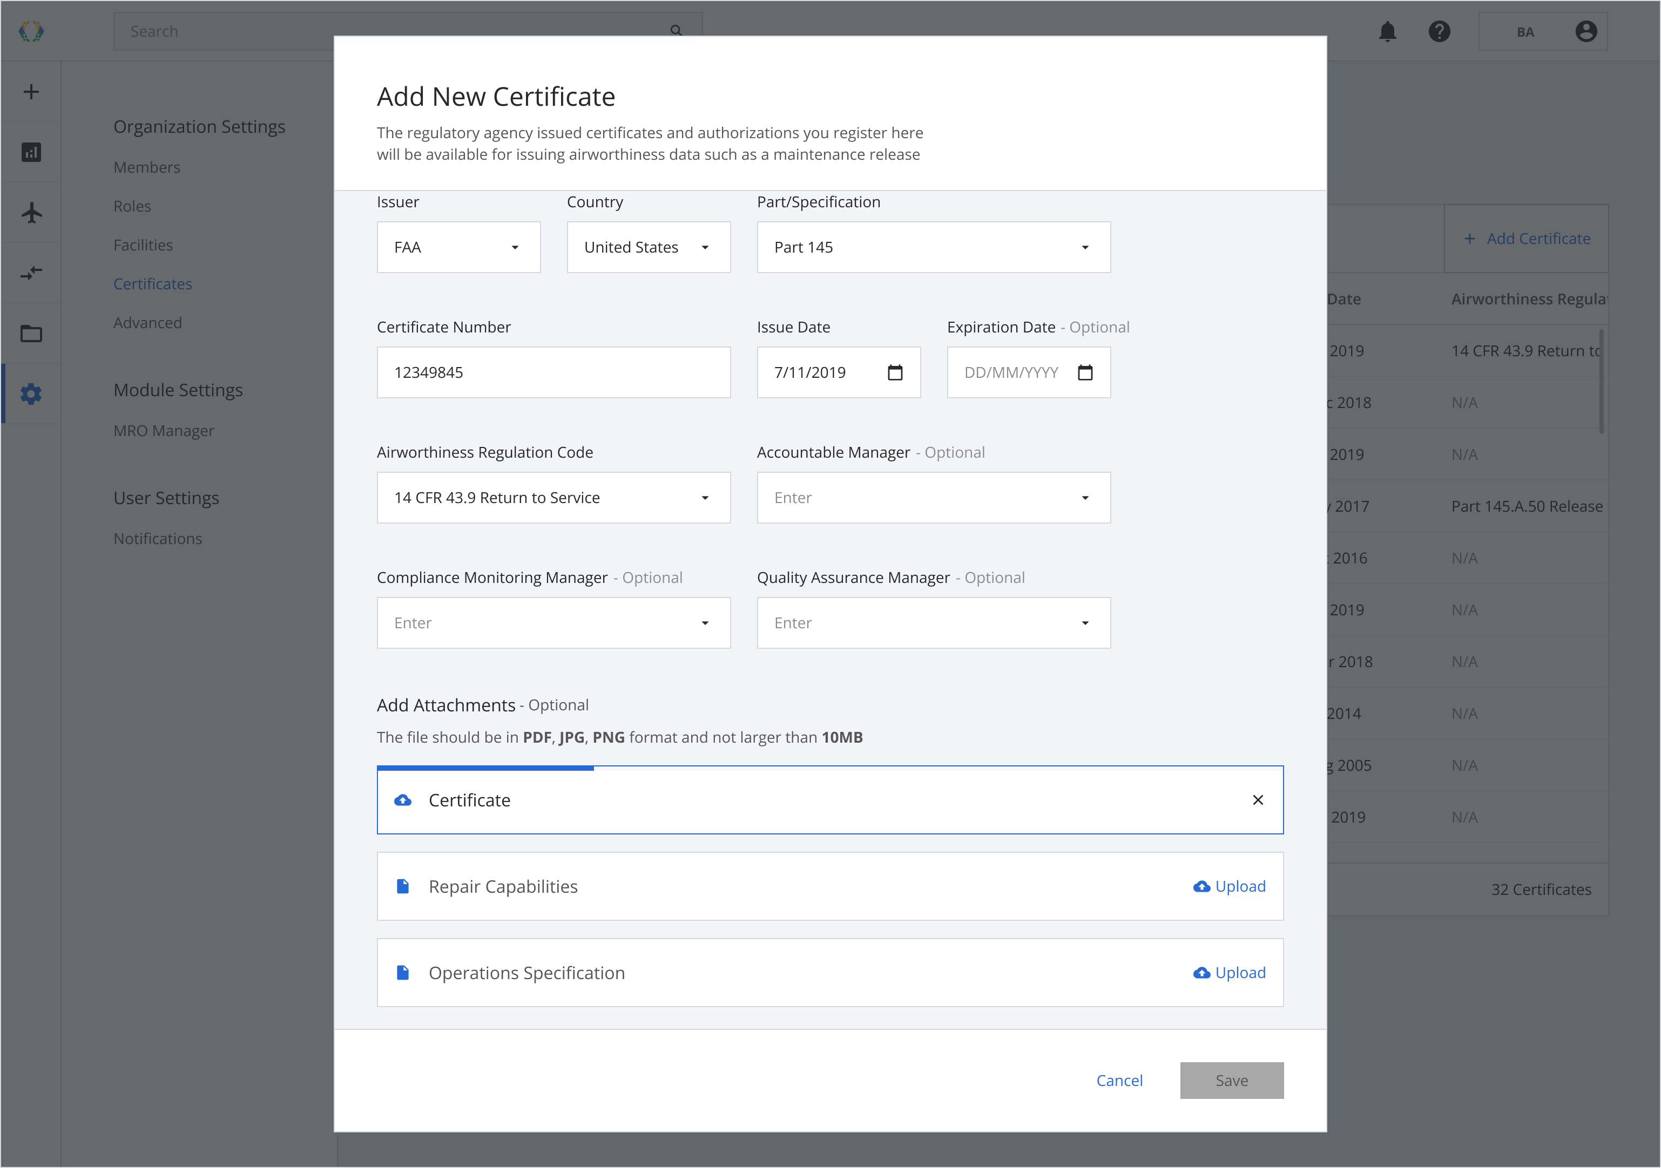The image size is (1661, 1168).
Task: Click the 32 Certificates count text
Action: 1541,889
